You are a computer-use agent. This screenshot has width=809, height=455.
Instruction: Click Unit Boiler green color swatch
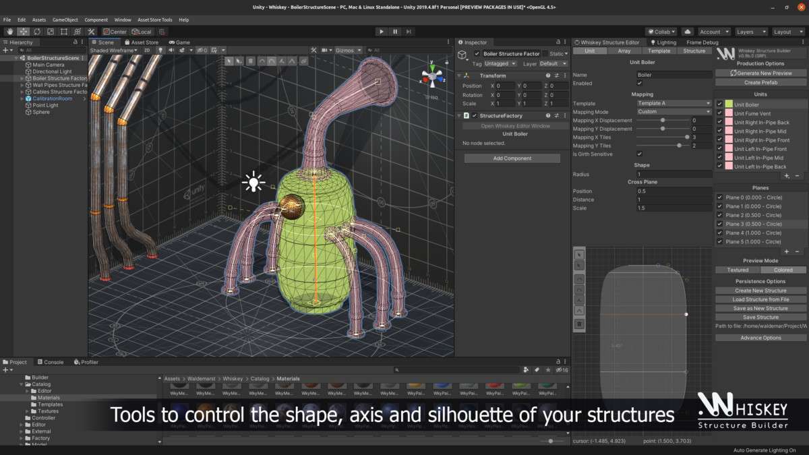click(729, 104)
